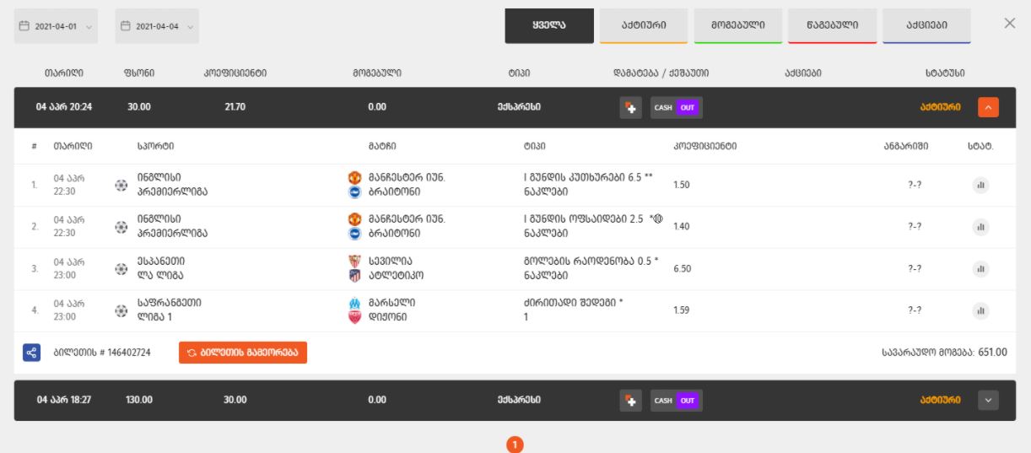Click საფრანგეთი ლიგა 1 league text

pyautogui.click(x=169, y=310)
